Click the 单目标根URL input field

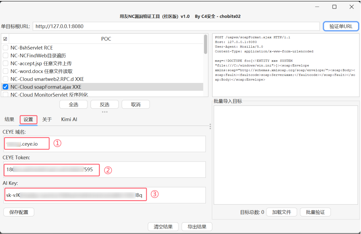[176, 26]
